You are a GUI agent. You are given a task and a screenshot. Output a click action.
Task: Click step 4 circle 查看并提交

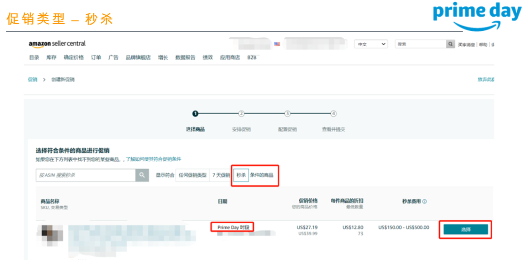point(333,114)
